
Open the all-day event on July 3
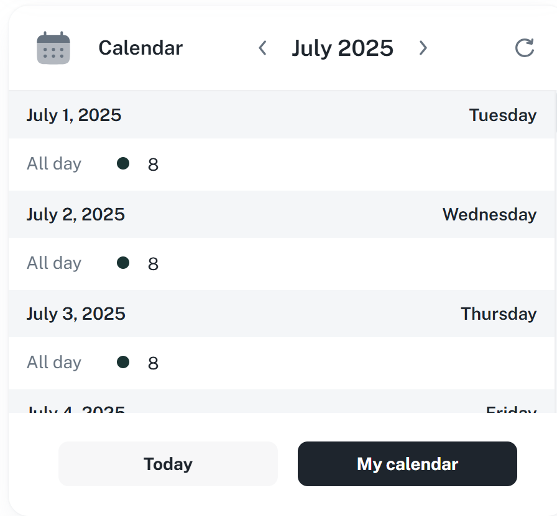(x=153, y=363)
